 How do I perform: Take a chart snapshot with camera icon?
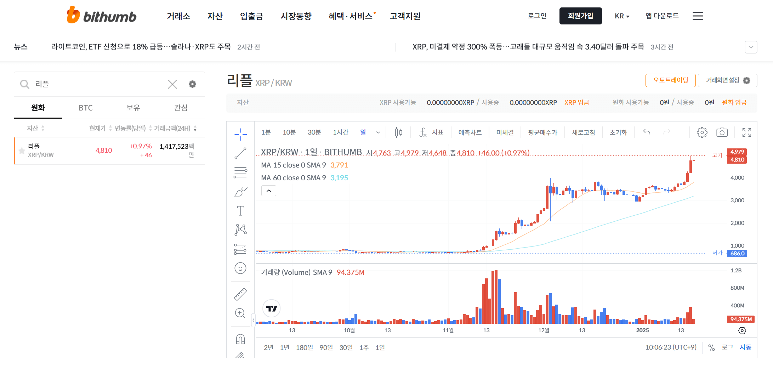(x=722, y=132)
